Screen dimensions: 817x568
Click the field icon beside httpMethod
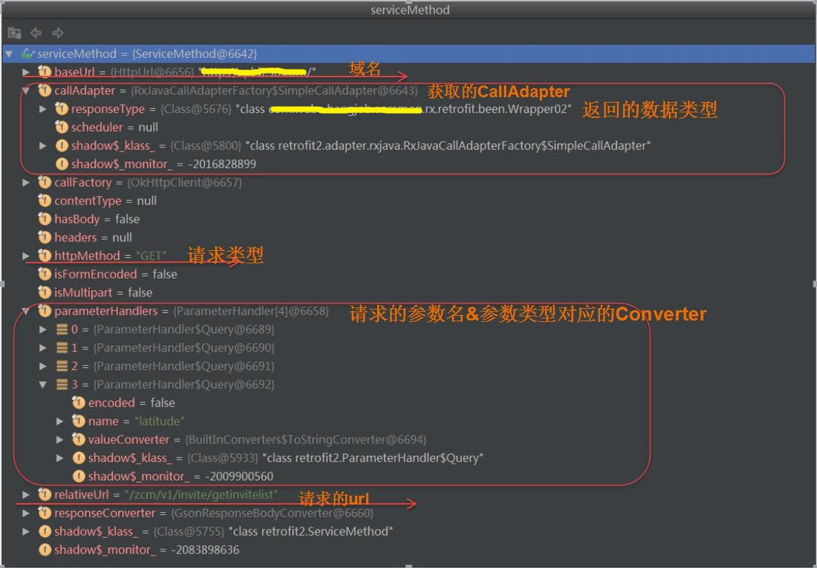[45, 255]
